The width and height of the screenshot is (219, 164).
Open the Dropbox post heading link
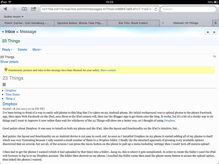tap(10, 104)
